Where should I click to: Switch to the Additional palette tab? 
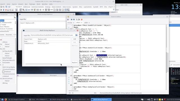pos(26,7)
